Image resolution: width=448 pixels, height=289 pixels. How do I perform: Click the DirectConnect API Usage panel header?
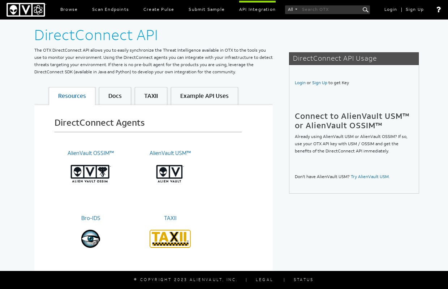point(354,59)
